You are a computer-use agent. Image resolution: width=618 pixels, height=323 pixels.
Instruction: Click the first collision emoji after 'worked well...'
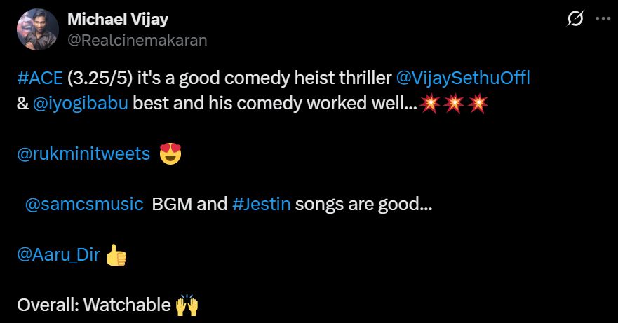(x=428, y=104)
